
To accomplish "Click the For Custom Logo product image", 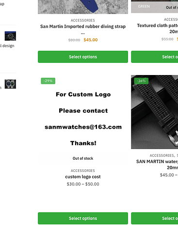I will coord(83,120).
